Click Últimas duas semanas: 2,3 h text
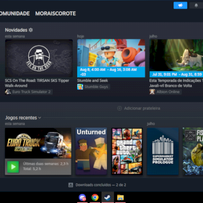The height and width of the screenshot is (203, 203). point(46,164)
